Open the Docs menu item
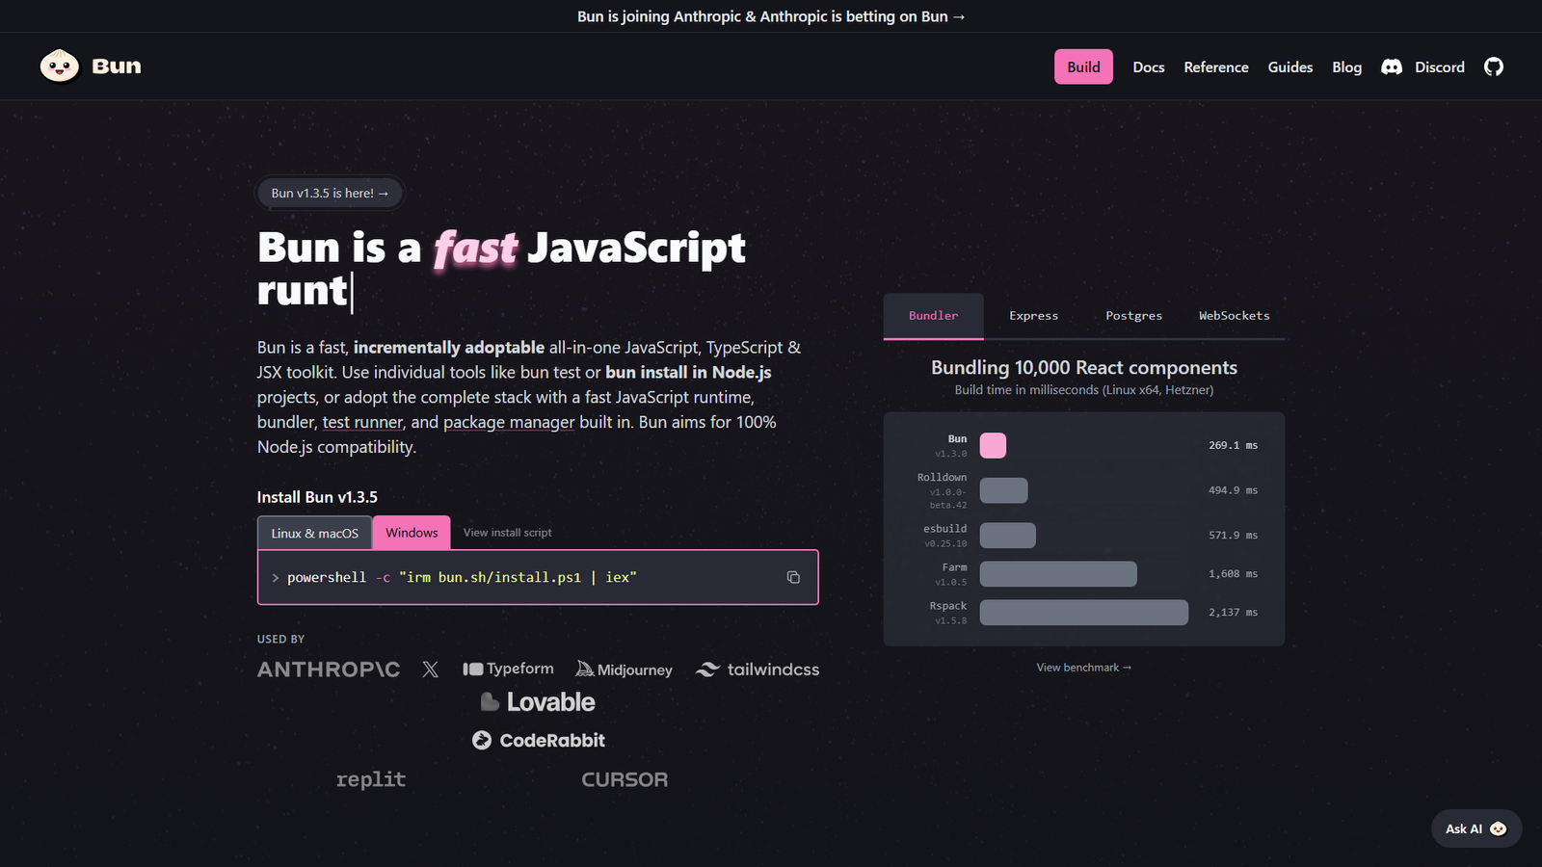1542x867 pixels. coord(1148,67)
